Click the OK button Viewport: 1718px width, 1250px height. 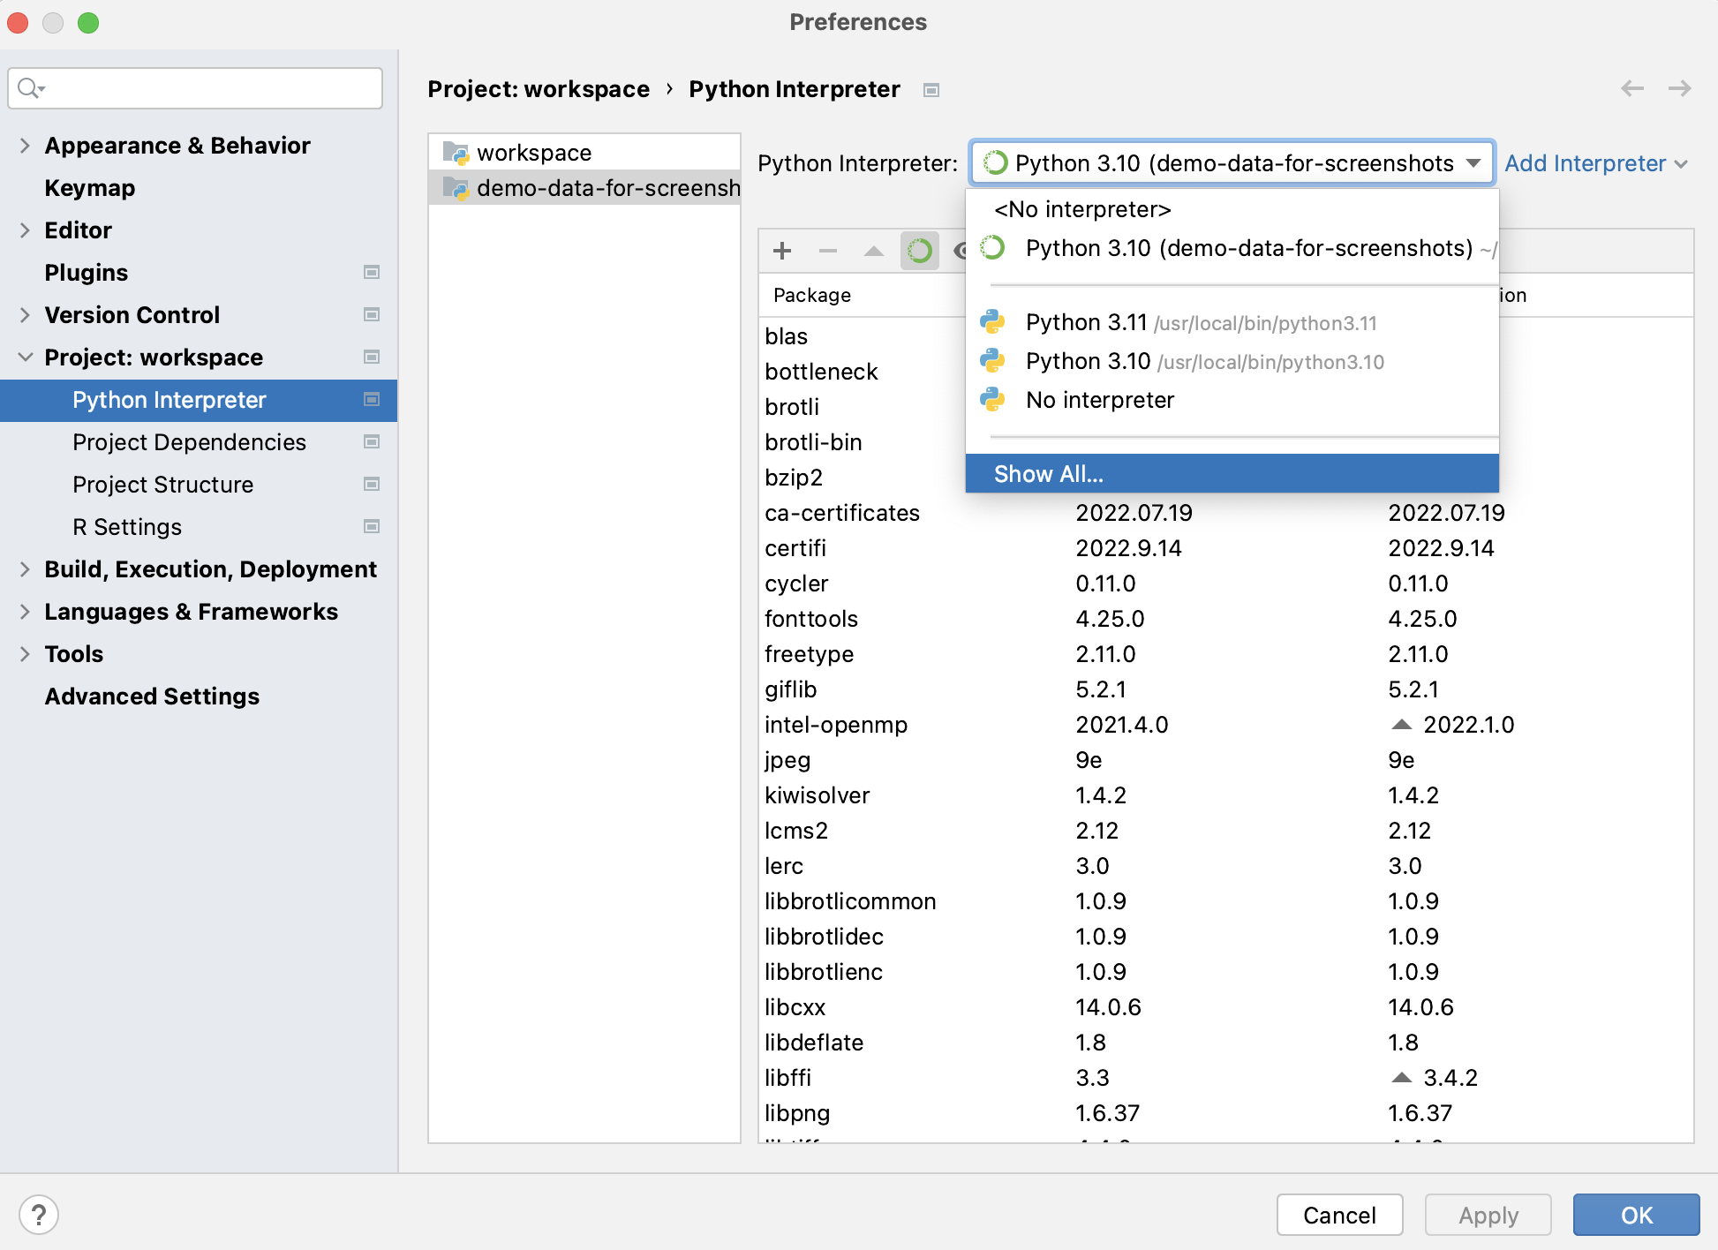coord(1636,1215)
